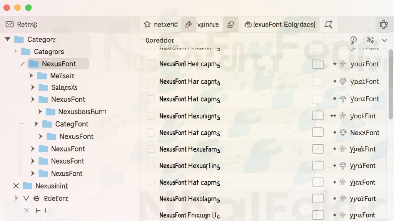Click the folder icon of CategFont
The image size is (394, 221).
tap(47, 124)
